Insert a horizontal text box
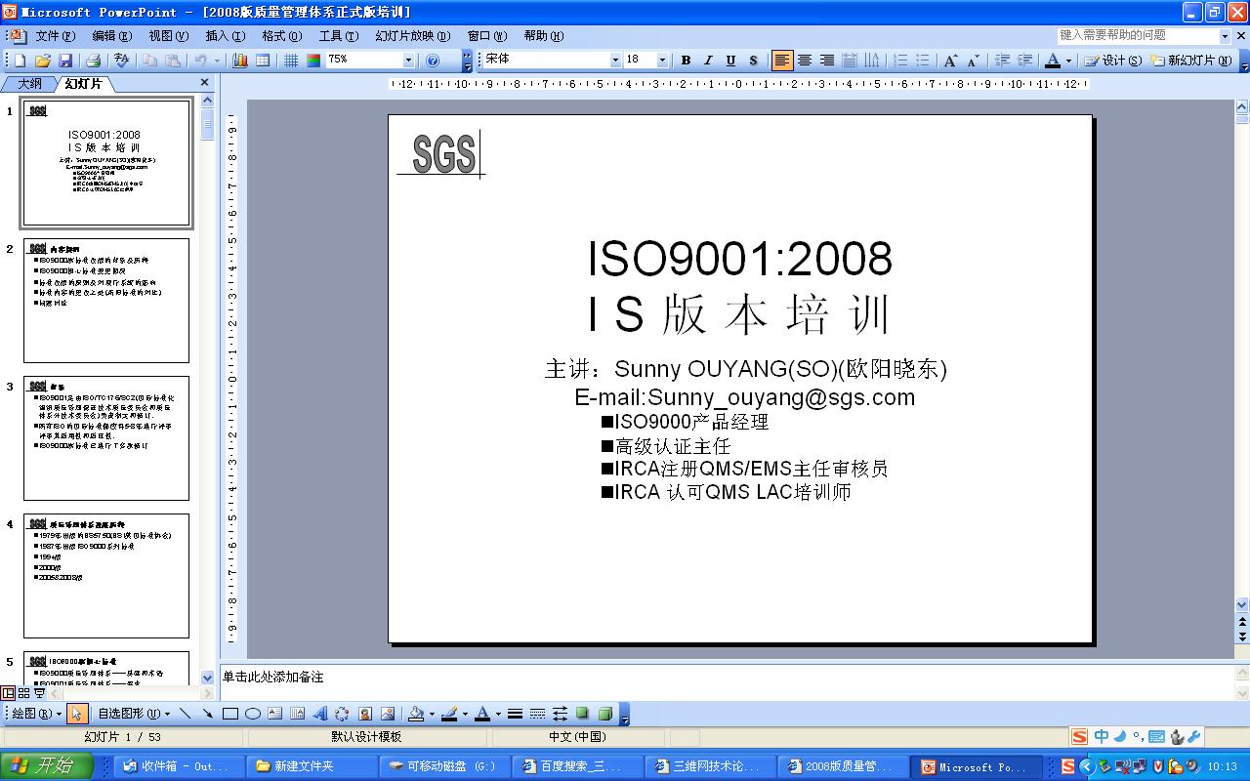Viewport: 1250px width, 781px height. (x=275, y=714)
